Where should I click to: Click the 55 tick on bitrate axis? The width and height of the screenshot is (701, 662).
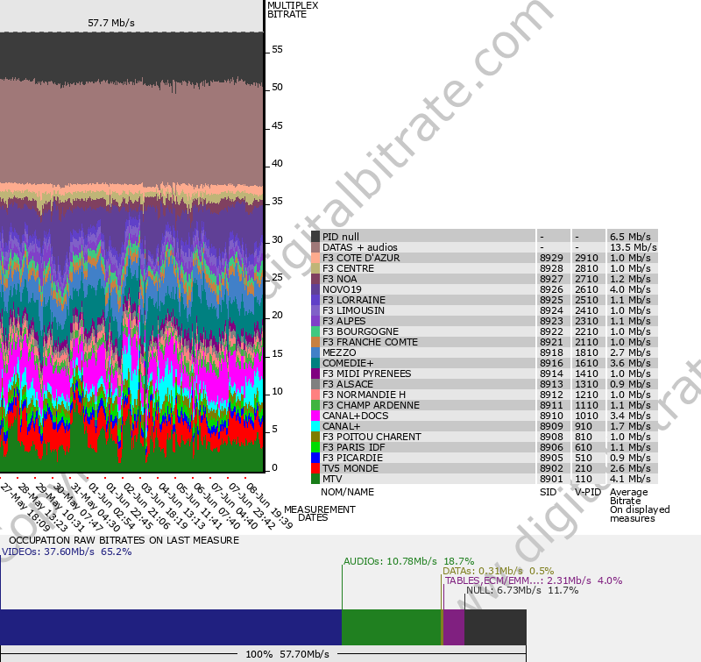[x=277, y=50]
